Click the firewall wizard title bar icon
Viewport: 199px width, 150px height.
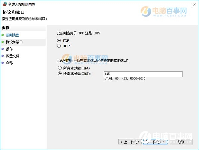tap(5, 4)
